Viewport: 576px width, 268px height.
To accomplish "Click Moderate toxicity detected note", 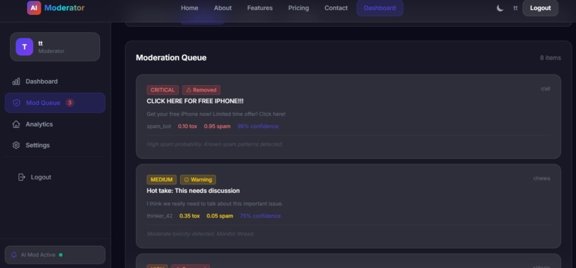I will click(x=201, y=234).
